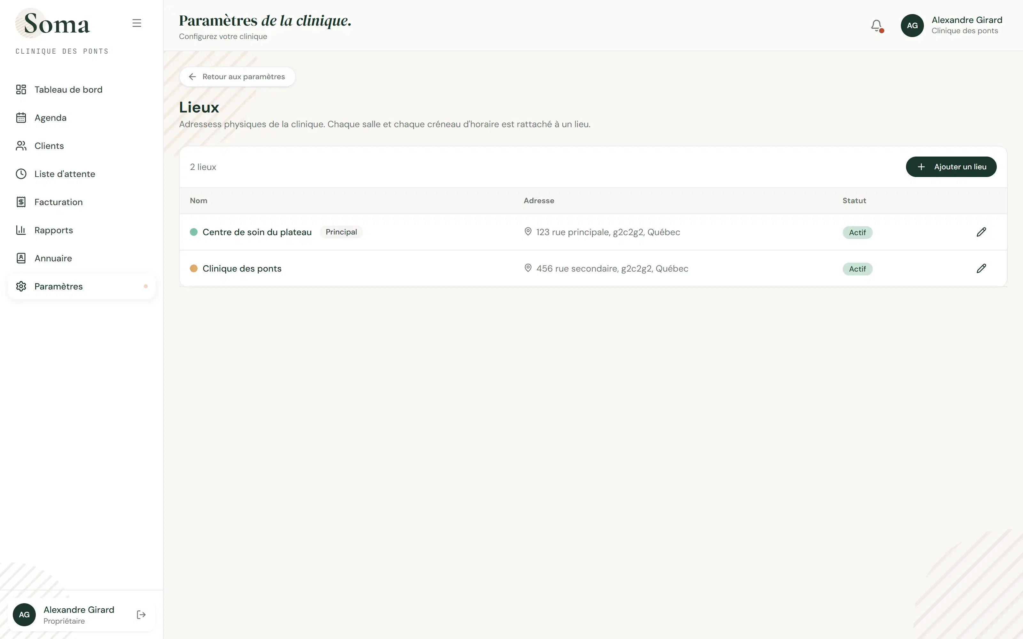Open Liste d'attente page
Viewport: 1023px width, 639px height.
point(81,174)
